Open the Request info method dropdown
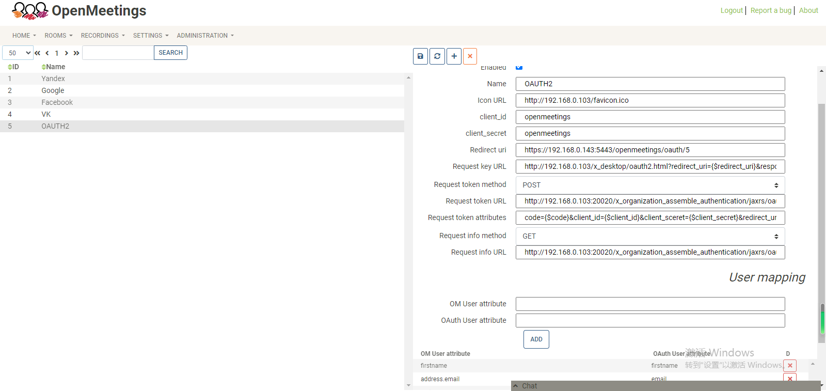The width and height of the screenshot is (826, 391). 650,236
